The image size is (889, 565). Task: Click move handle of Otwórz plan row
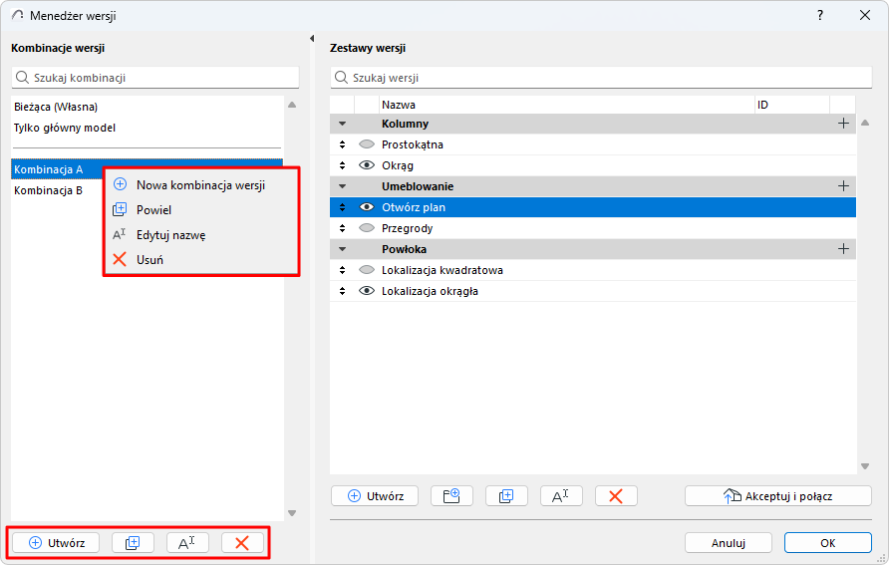click(x=342, y=207)
